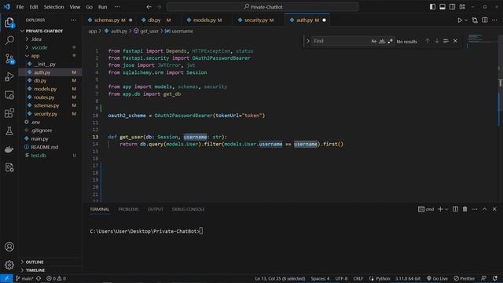Toggle Match Case in Find widget

pyautogui.click(x=374, y=41)
